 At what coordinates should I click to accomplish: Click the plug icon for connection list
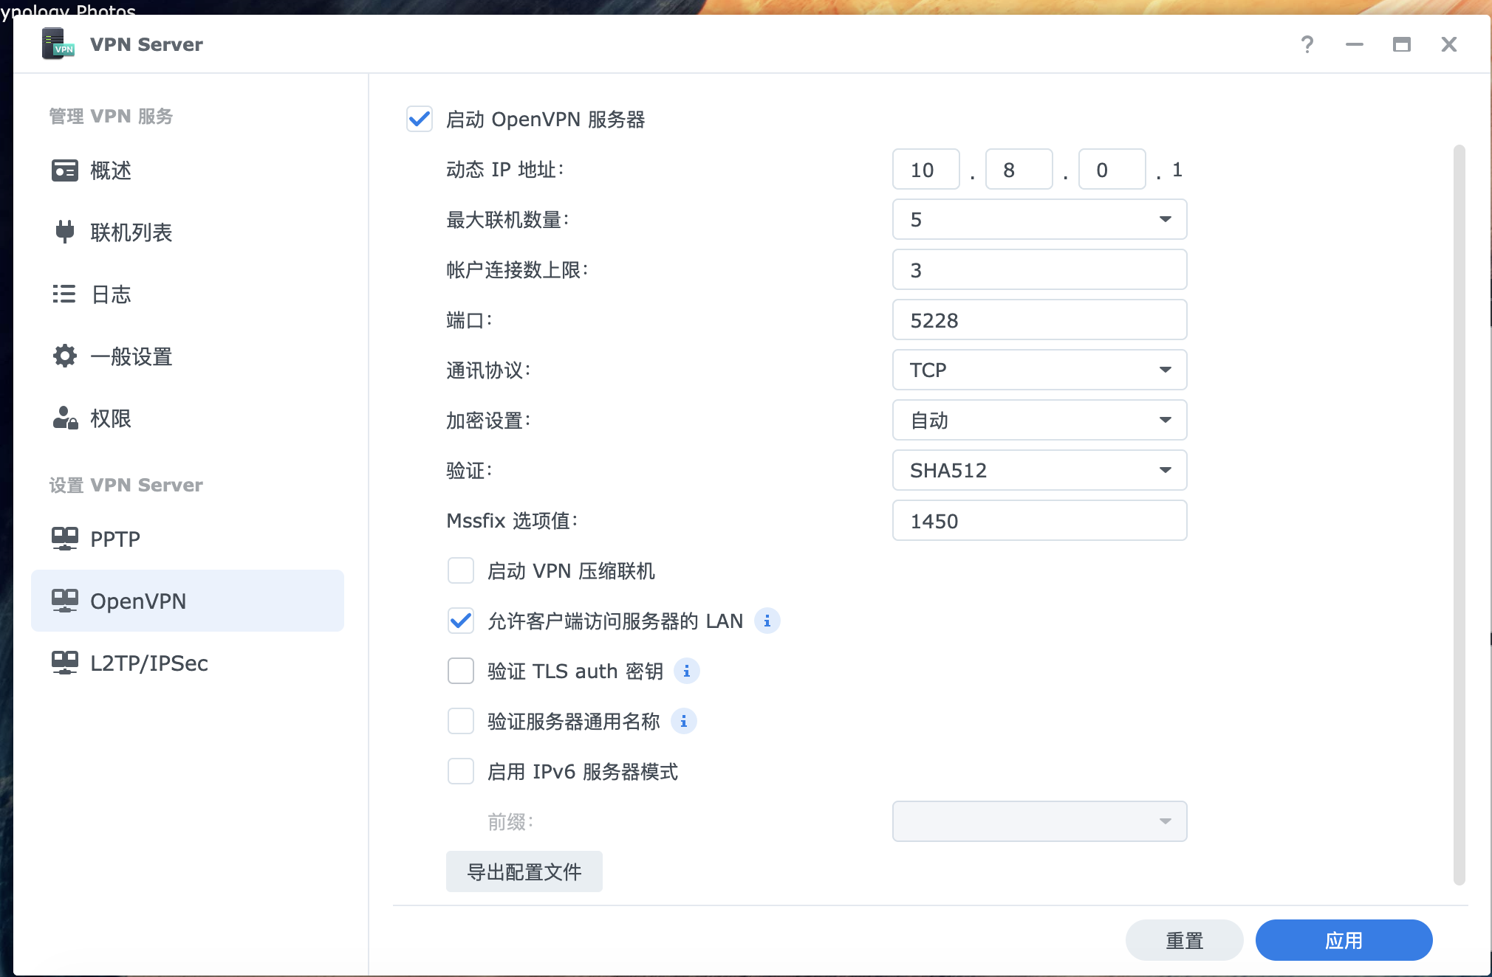(x=65, y=232)
